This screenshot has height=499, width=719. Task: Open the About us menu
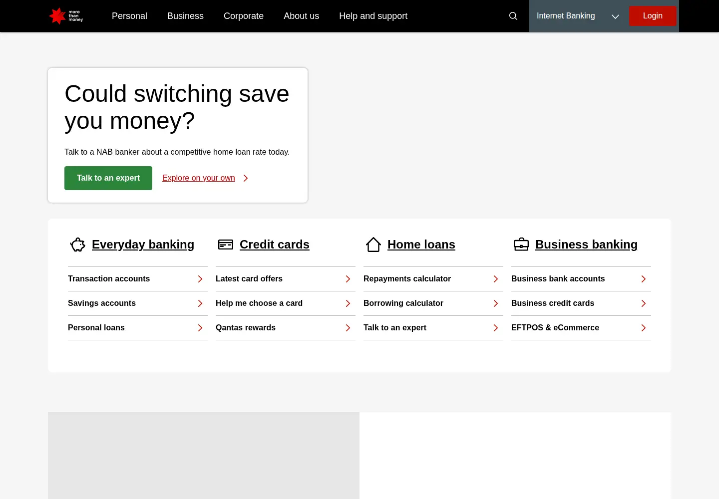pos(301,16)
